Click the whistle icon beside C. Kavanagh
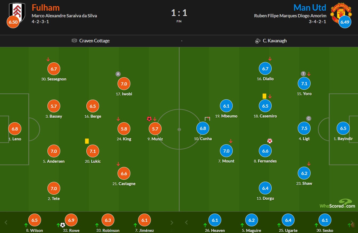This screenshot has height=233, width=358. pos(258,41)
